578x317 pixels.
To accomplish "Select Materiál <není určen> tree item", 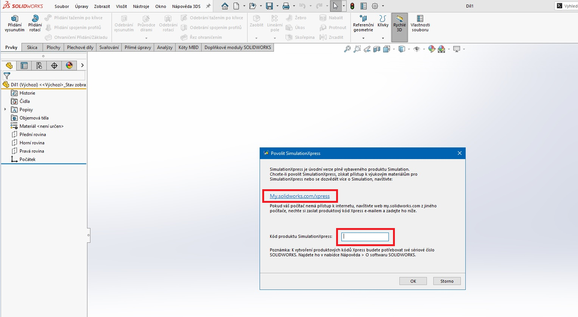I will click(37, 126).
